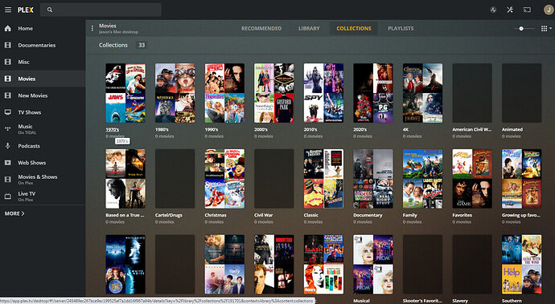Click into the search input field

[x=101, y=10]
